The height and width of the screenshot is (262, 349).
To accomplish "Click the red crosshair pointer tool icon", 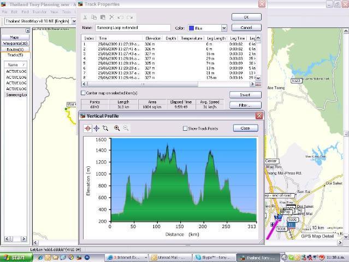I will point(88,128).
